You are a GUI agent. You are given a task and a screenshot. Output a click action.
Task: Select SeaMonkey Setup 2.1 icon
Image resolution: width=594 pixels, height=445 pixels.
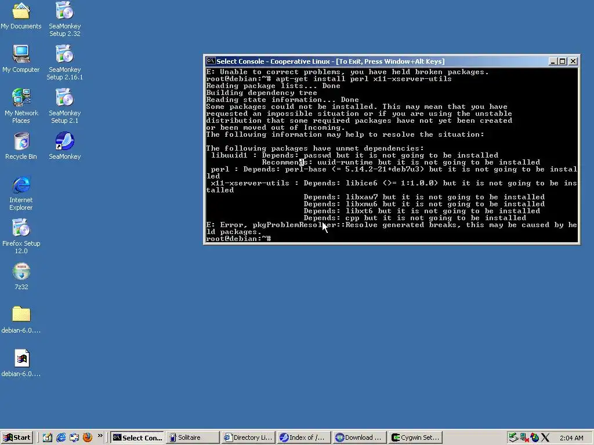pos(65,106)
